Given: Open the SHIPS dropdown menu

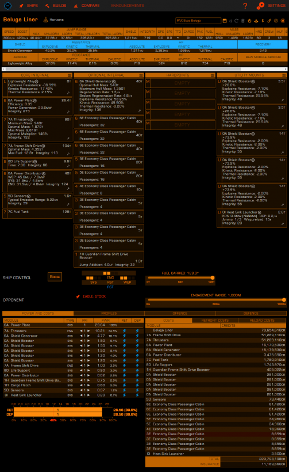Looking at the screenshot, I should pos(29,6).
